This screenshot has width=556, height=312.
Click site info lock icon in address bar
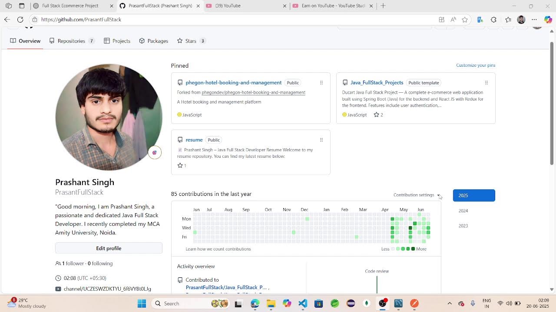coord(35,19)
